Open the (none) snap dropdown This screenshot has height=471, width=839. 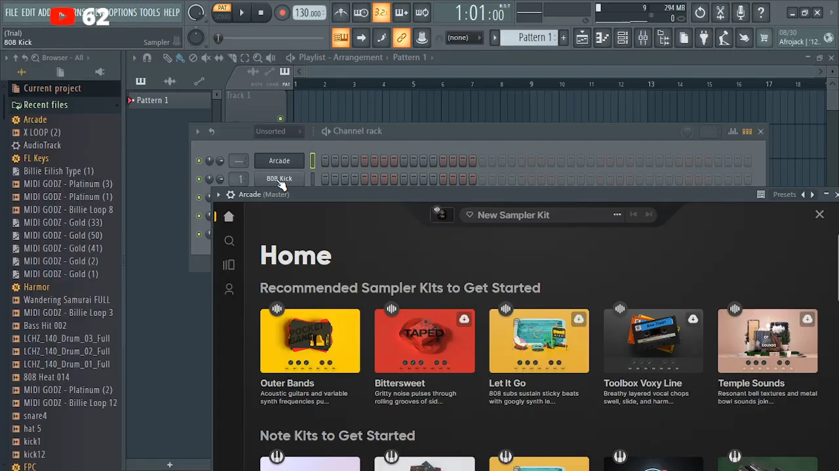pyautogui.click(x=464, y=38)
